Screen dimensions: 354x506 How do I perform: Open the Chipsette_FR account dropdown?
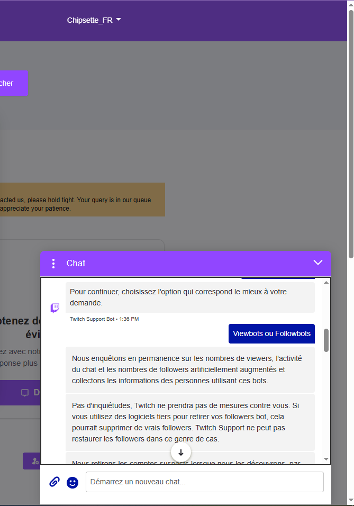94,20
